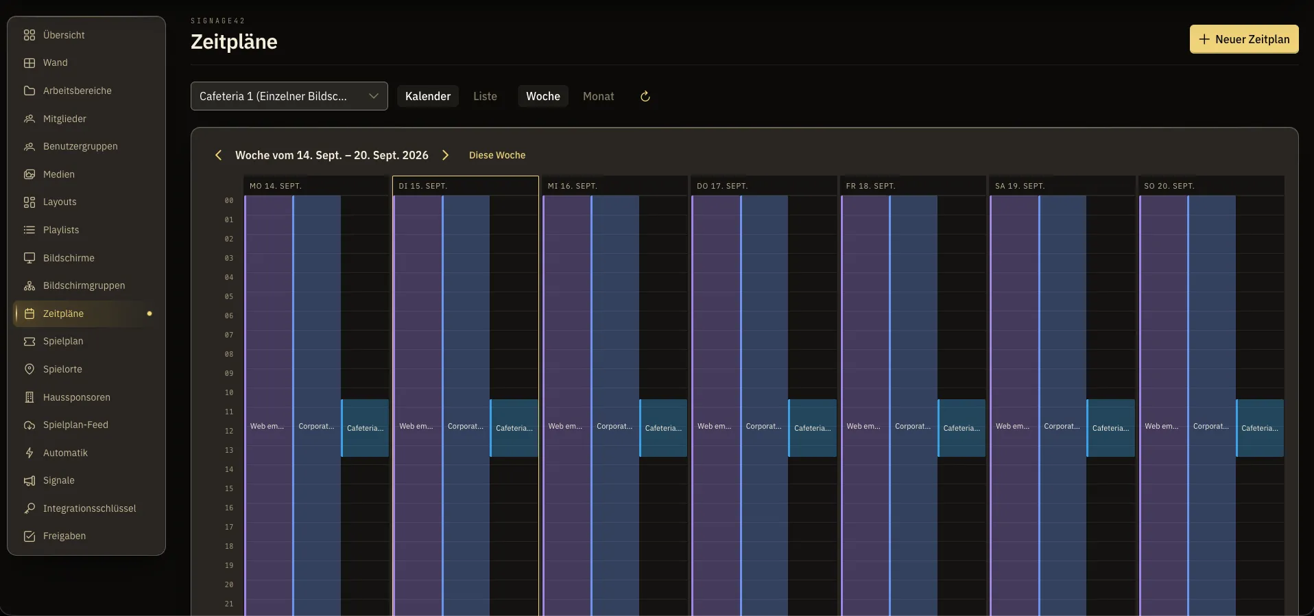Open the Medien image icon

point(29,174)
